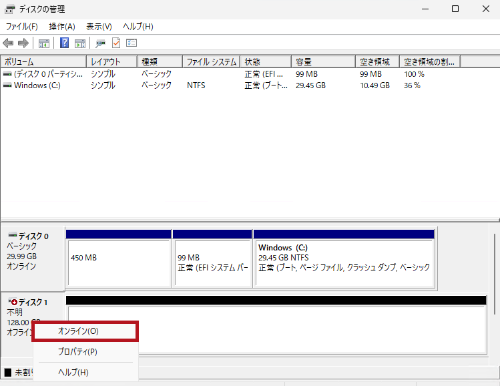The height and width of the screenshot is (386, 500).
Task: Open the ファイル(F) menu
Action: coord(21,27)
